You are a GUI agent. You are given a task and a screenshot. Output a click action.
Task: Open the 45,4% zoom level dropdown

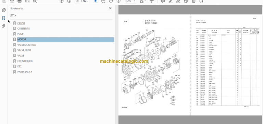(x=130, y=1)
